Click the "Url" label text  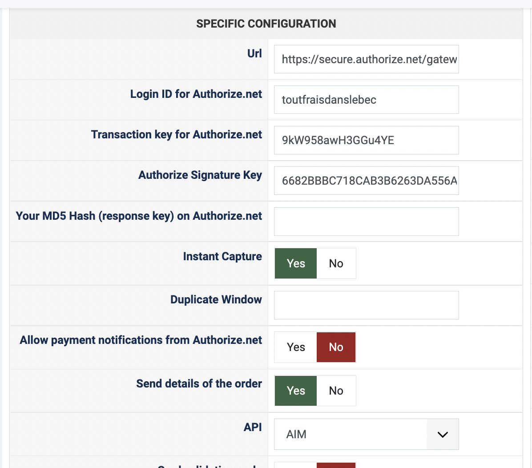point(254,53)
